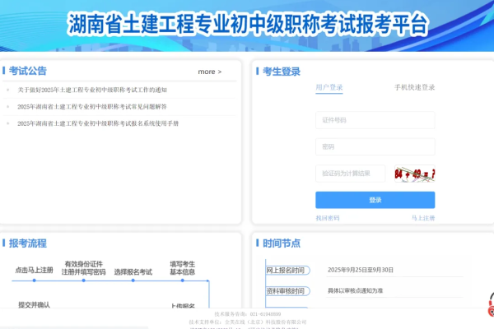The height and width of the screenshot is (329, 494).
Task: Switch to 用户登录 tab
Action: pyautogui.click(x=329, y=87)
